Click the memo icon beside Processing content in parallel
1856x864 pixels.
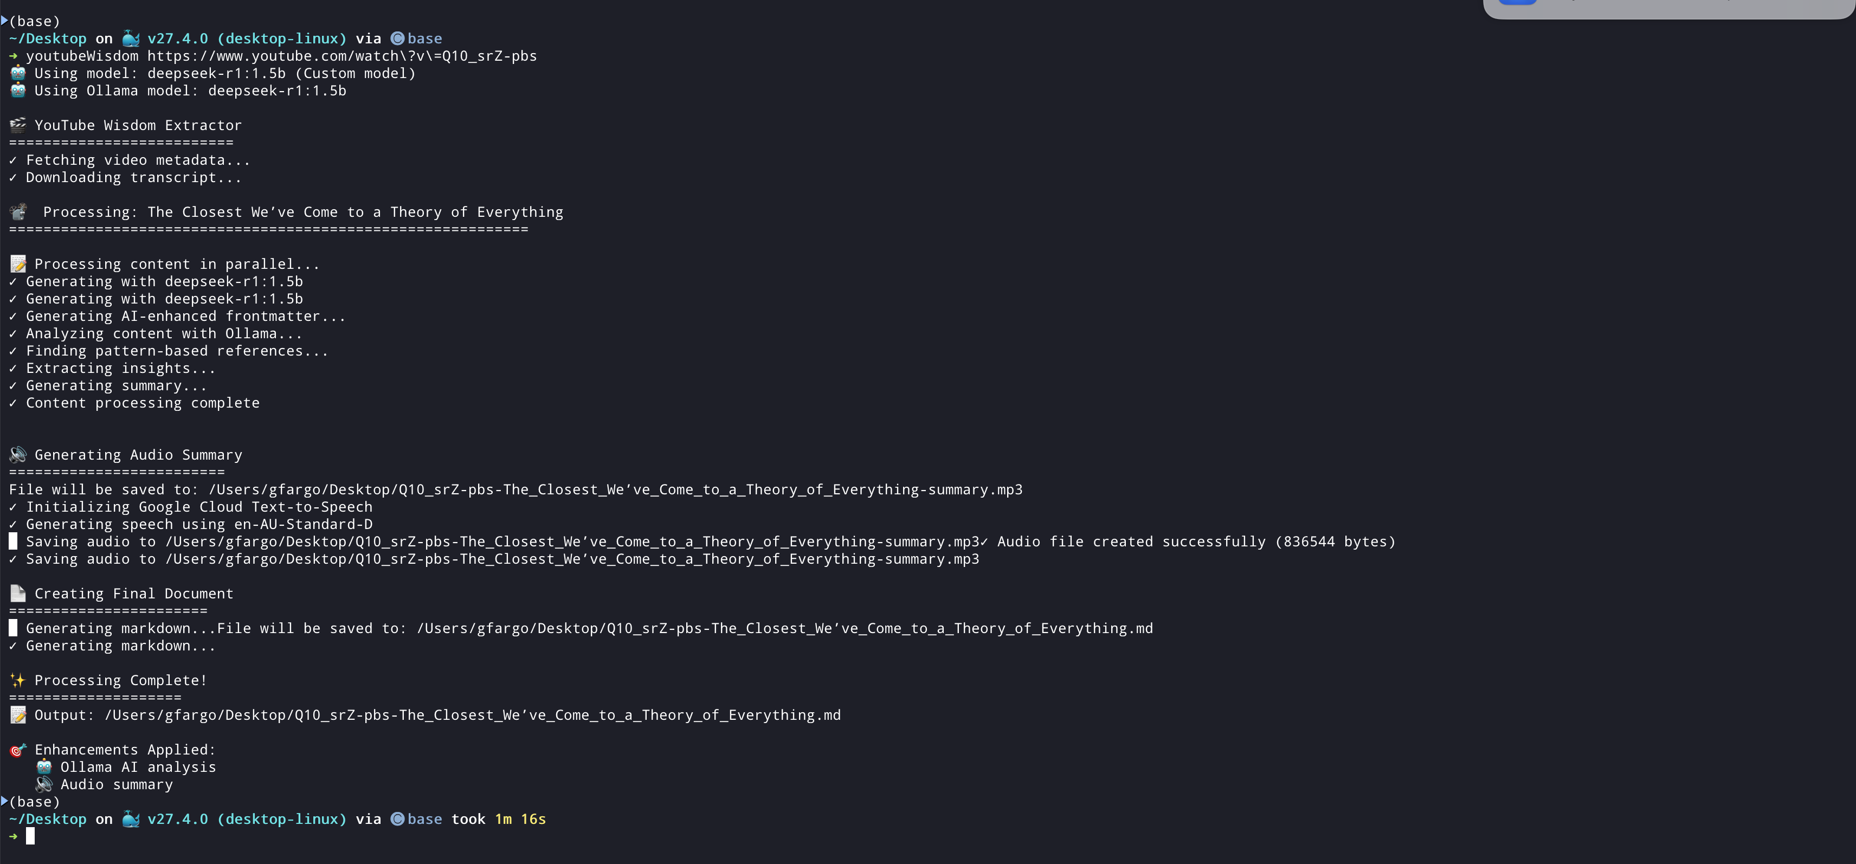(18, 264)
